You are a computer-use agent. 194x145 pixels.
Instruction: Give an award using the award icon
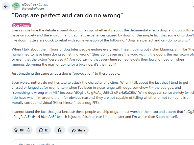coord(60,130)
